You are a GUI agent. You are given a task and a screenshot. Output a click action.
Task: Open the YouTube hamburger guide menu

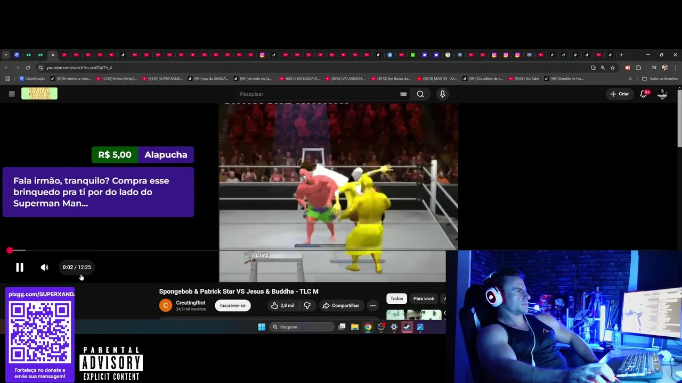point(12,94)
